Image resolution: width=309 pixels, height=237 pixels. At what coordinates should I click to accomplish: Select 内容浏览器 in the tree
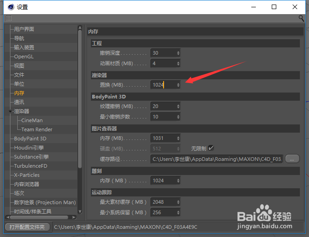(26, 184)
